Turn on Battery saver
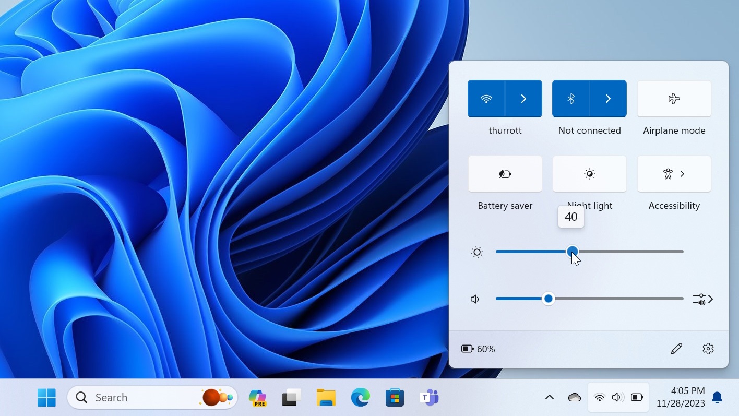This screenshot has height=416, width=739. (505, 174)
